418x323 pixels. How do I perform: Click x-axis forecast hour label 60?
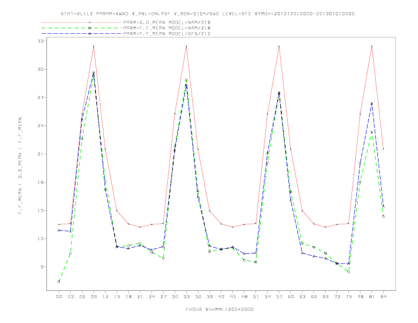pyautogui.click(x=291, y=297)
